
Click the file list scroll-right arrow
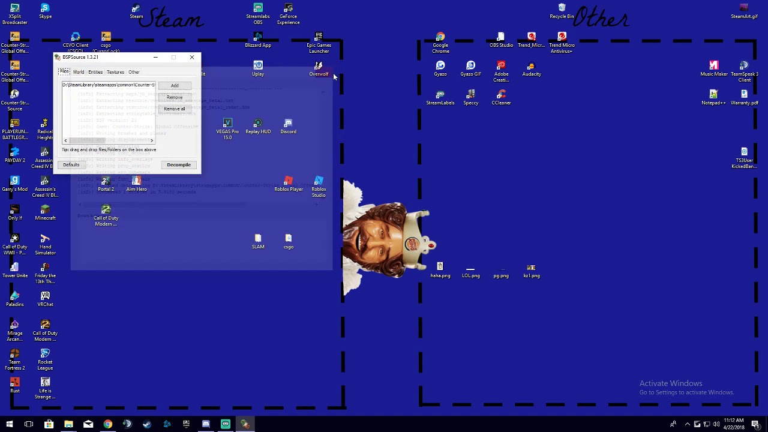point(152,140)
